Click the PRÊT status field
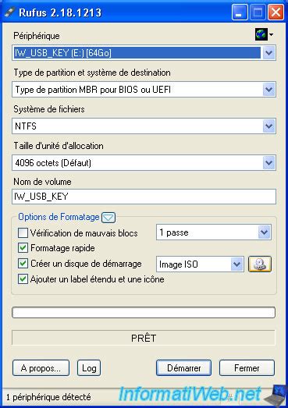288x408 pixels. click(x=144, y=338)
